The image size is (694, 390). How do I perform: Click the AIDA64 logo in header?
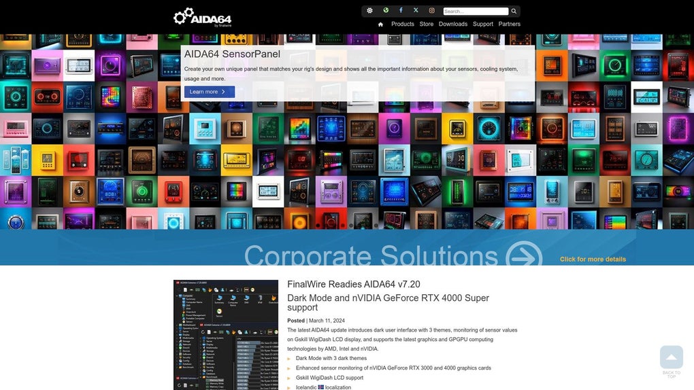click(x=202, y=17)
